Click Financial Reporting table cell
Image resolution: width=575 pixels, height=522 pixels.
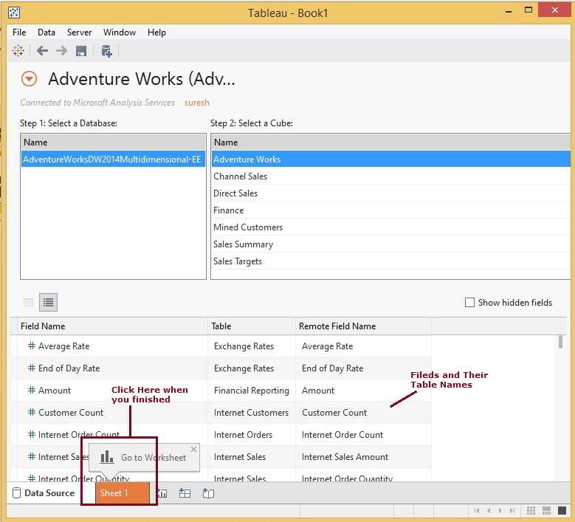[252, 391]
